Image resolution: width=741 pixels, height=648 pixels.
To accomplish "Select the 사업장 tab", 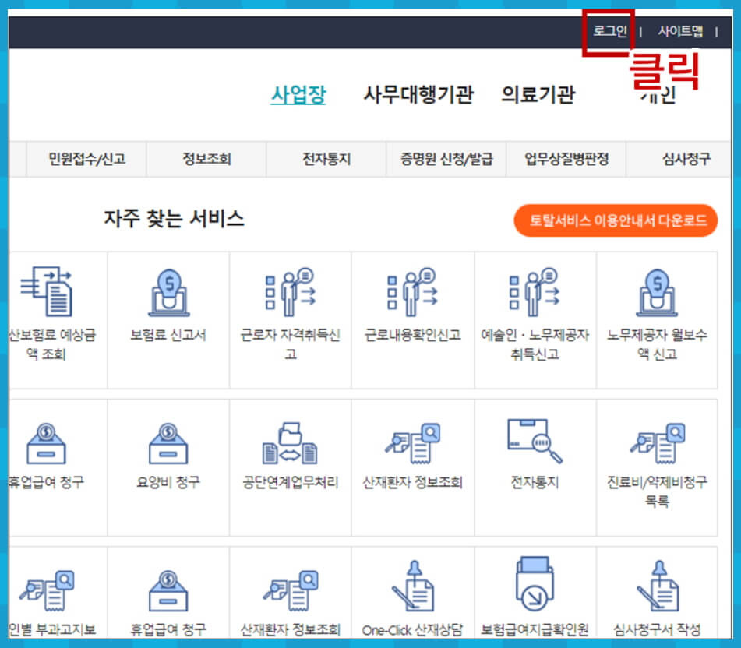I will click(x=298, y=94).
